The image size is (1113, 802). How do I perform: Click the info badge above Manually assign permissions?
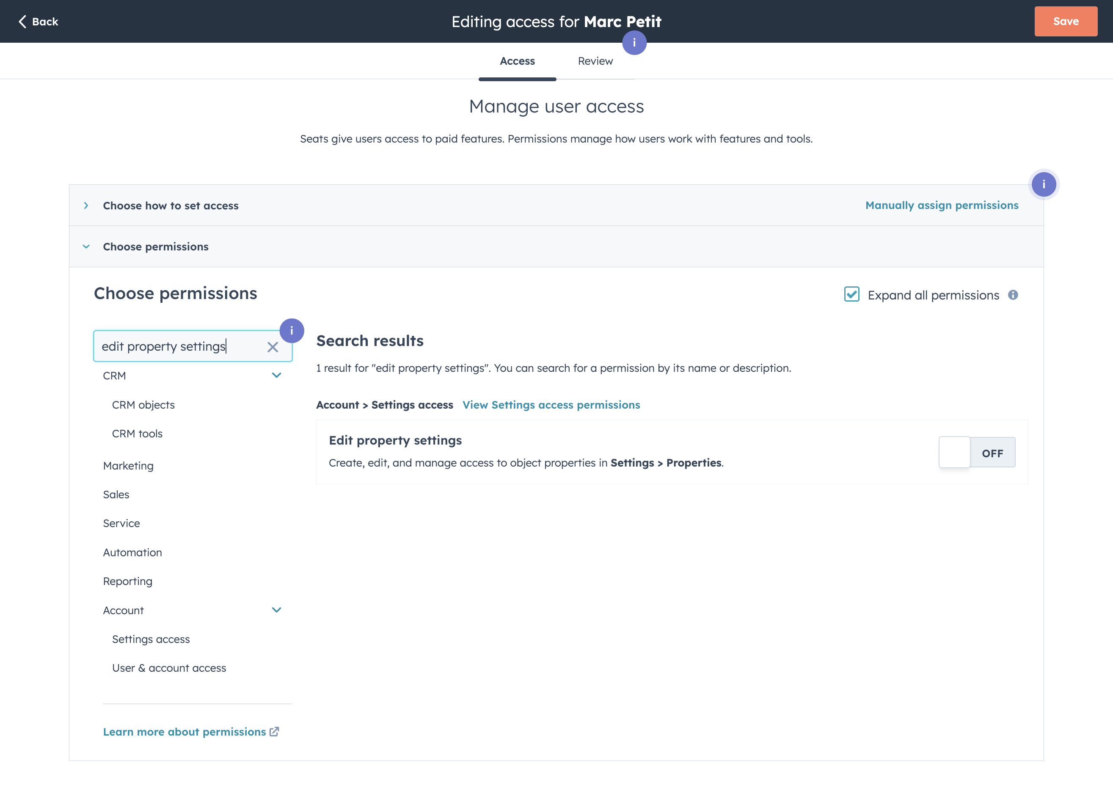click(1043, 184)
